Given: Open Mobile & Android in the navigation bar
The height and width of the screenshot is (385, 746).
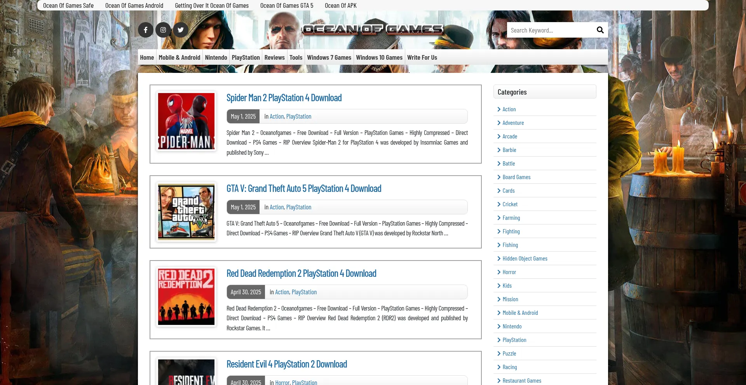Looking at the screenshot, I should click(180, 57).
